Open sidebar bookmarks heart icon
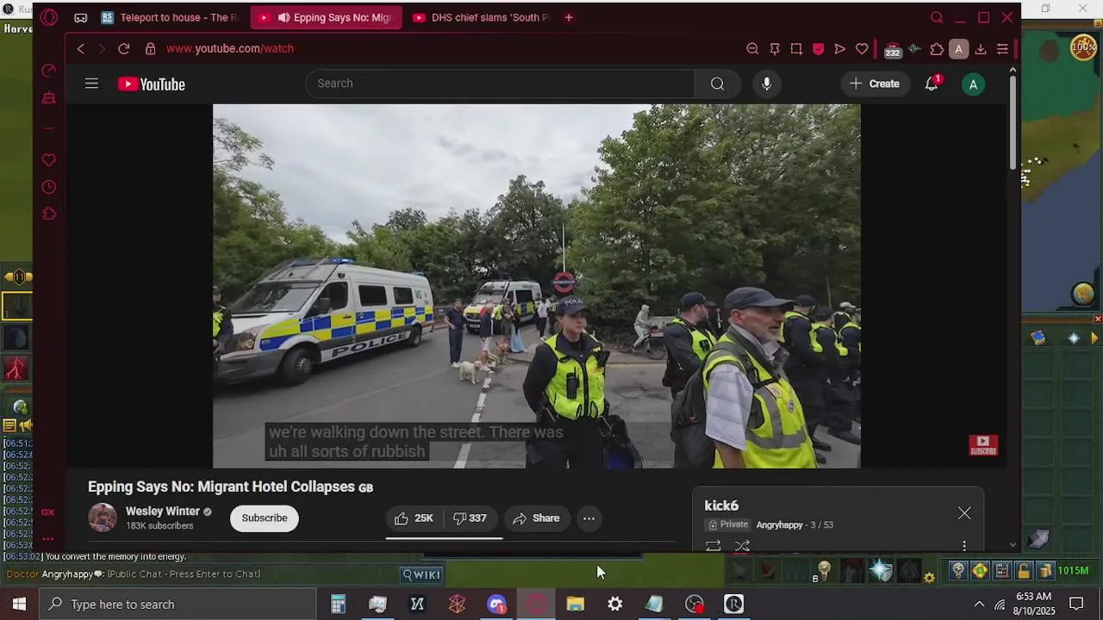 (49, 160)
